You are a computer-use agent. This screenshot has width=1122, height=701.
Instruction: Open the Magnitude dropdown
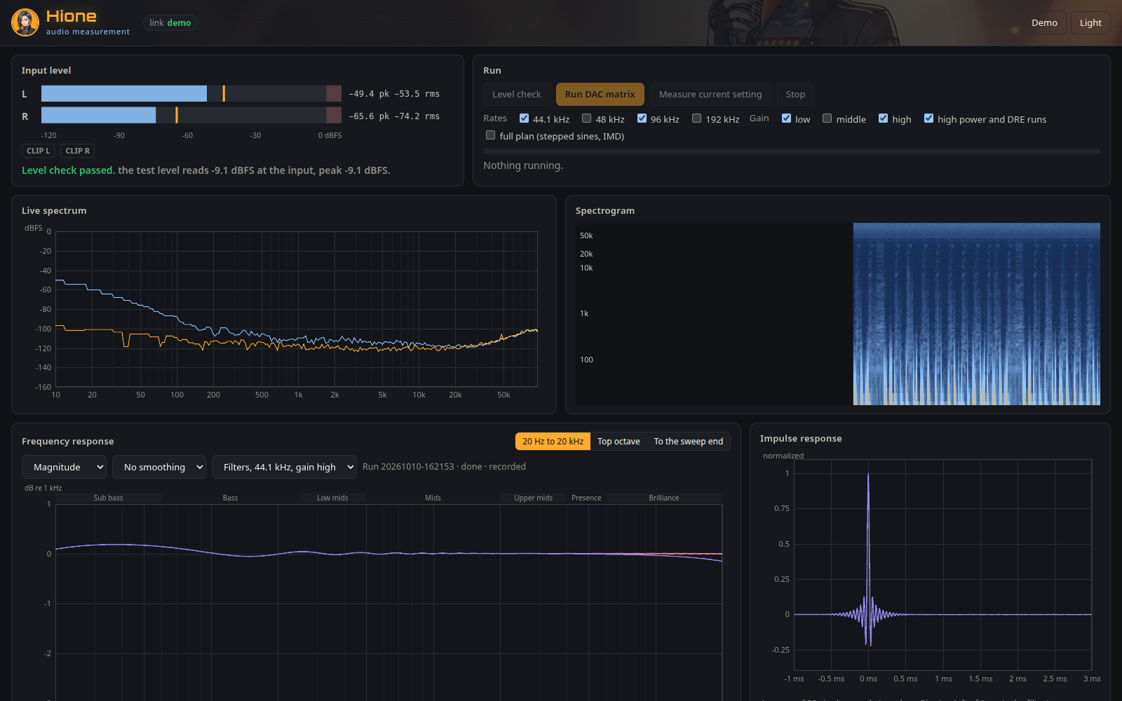pyautogui.click(x=65, y=467)
